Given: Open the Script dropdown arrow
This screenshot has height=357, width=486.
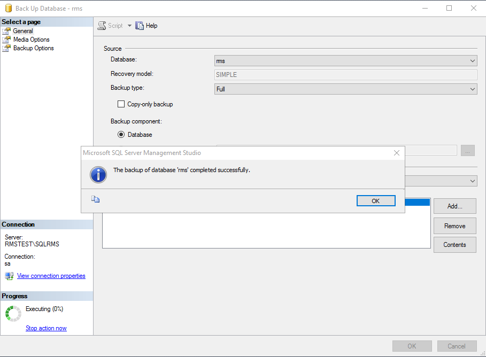Looking at the screenshot, I should 129,26.
